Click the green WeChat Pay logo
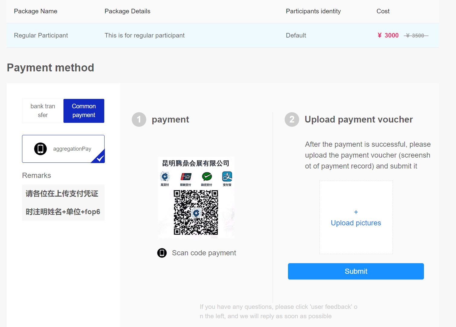The height and width of the screenshot is (327, 456). 207,177
